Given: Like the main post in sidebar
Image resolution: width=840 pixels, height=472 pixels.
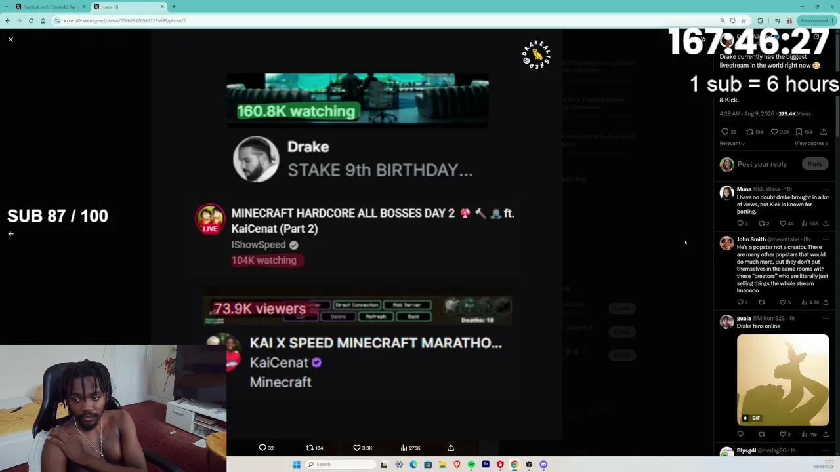Looking at the screenshot, I should (x=780, y=132).
